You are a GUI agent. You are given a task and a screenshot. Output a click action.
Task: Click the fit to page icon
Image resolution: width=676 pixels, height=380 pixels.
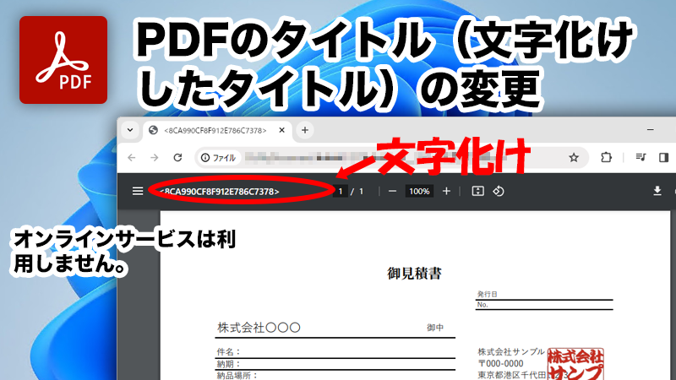(477, 192)
